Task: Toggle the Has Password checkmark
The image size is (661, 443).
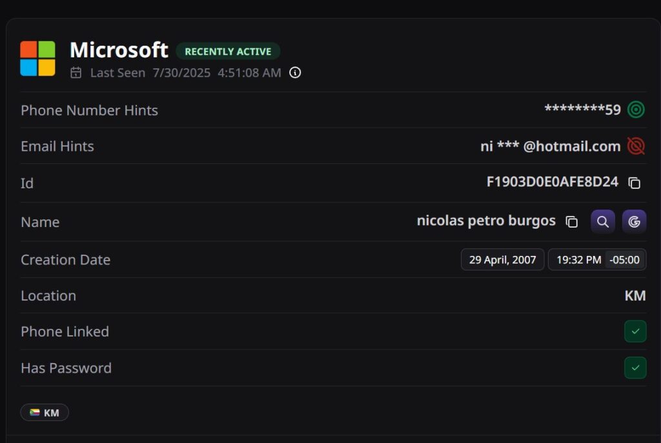Action: click(635, 368)
